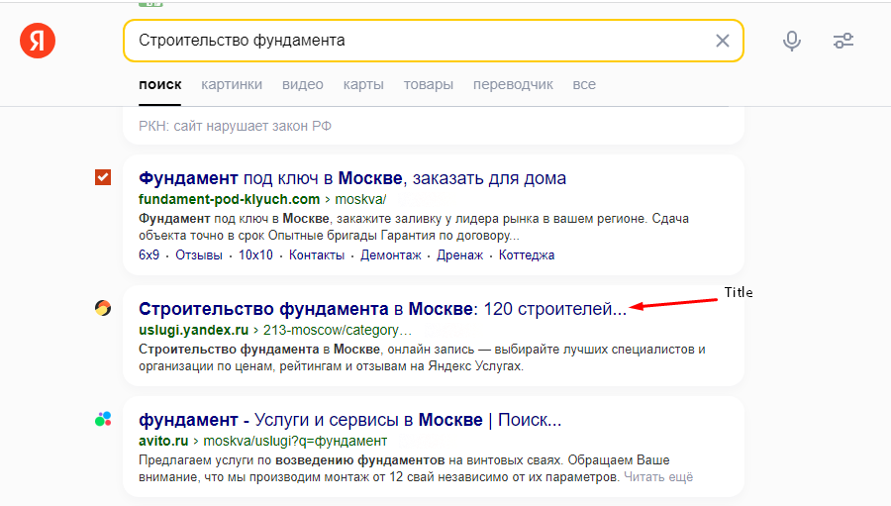Click avito.ru domain link
Image resolution: width=891 pixels, height=506 pixels.
163,442
